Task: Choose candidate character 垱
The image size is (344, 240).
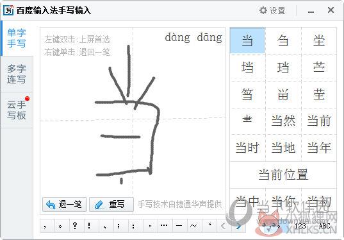Action: tap(247, 67)
